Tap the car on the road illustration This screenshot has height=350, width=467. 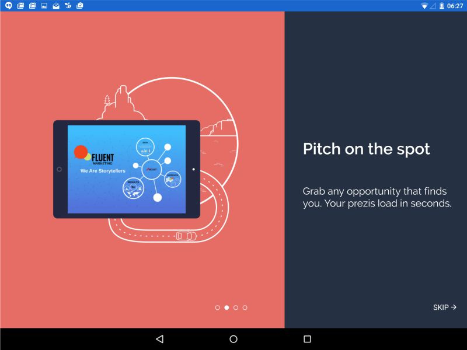pyautogui.click(x=186, y=236)
